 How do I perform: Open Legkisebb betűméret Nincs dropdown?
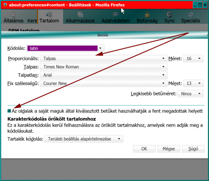click(x=191, y=94)
